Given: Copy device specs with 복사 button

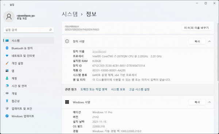Looking at the screenshot, I should (x=197, y=41).
